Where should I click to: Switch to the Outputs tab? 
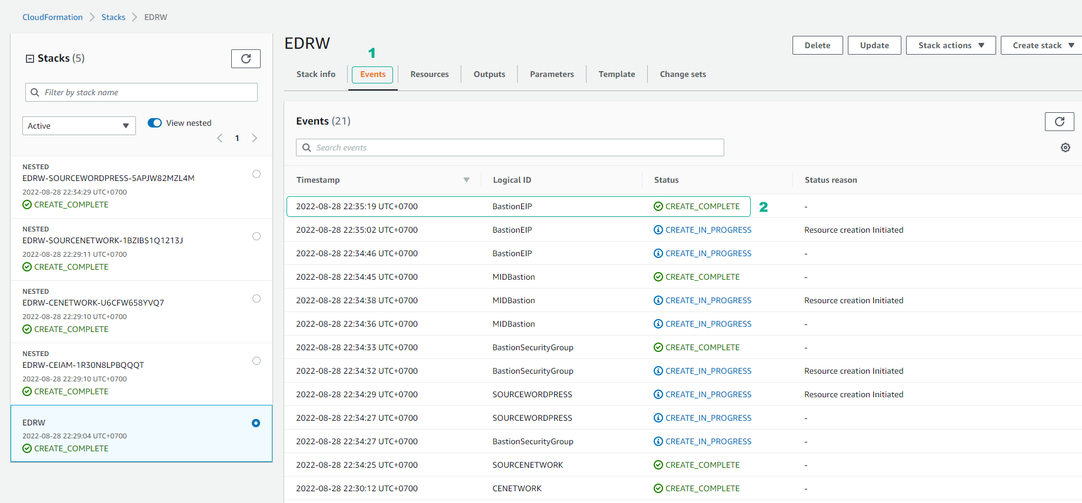490,74
